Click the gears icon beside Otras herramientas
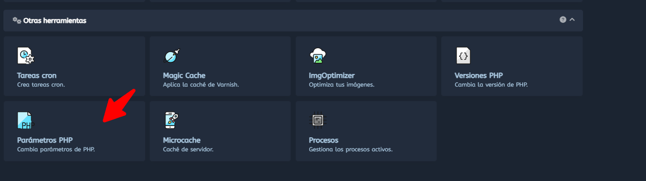This screenshot has height=181, width=646. [x=17, y=20]
